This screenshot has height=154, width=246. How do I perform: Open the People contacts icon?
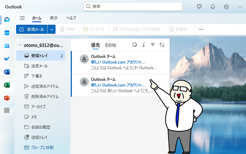click(x=7, y=46)
